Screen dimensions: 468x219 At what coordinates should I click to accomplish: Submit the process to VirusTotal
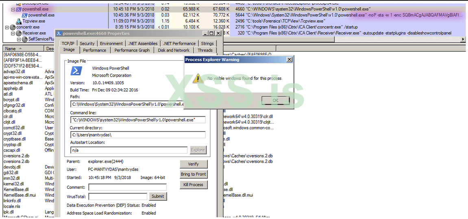158,196
